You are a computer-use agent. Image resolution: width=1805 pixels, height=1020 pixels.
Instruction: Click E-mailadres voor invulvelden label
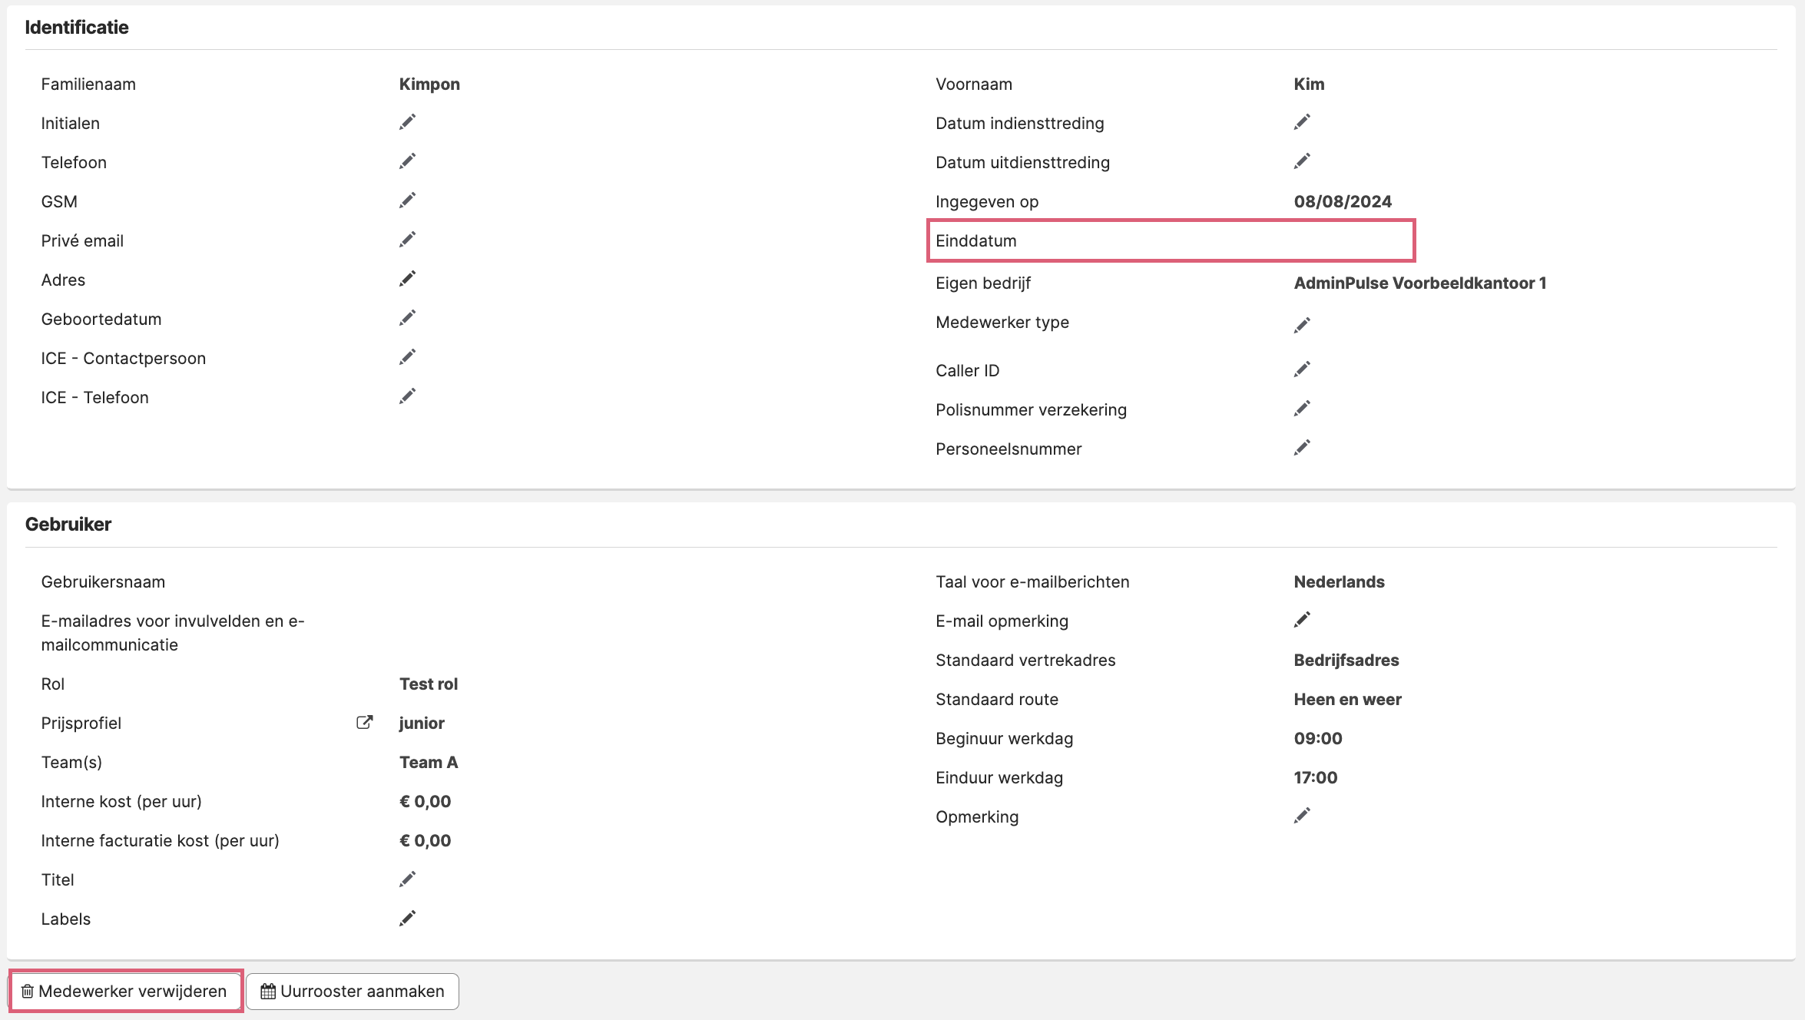tap(173, 633)
